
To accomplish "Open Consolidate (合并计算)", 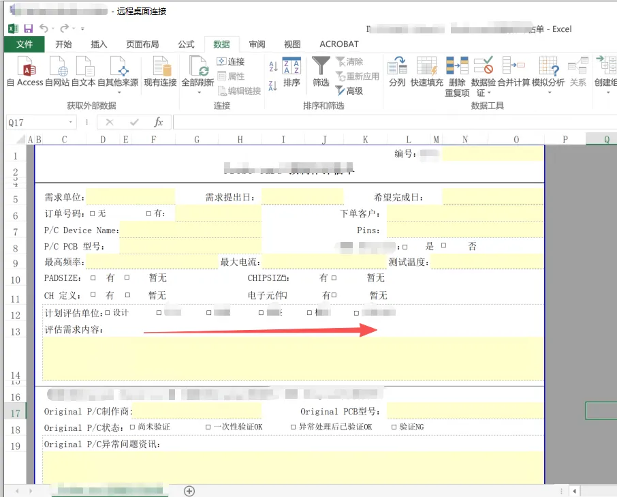I will click(514, 72).
